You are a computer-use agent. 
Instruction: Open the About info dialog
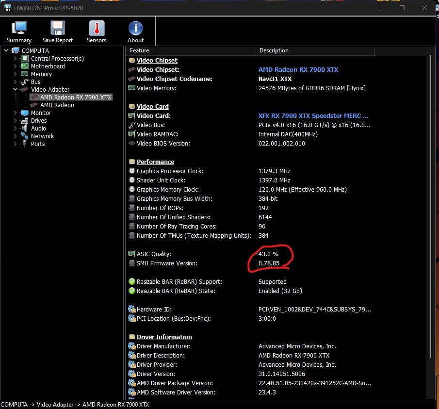click(x=135, y=32)
